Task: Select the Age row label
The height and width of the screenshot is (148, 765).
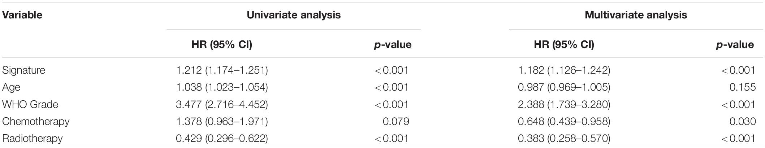Action: pos(11,87)
